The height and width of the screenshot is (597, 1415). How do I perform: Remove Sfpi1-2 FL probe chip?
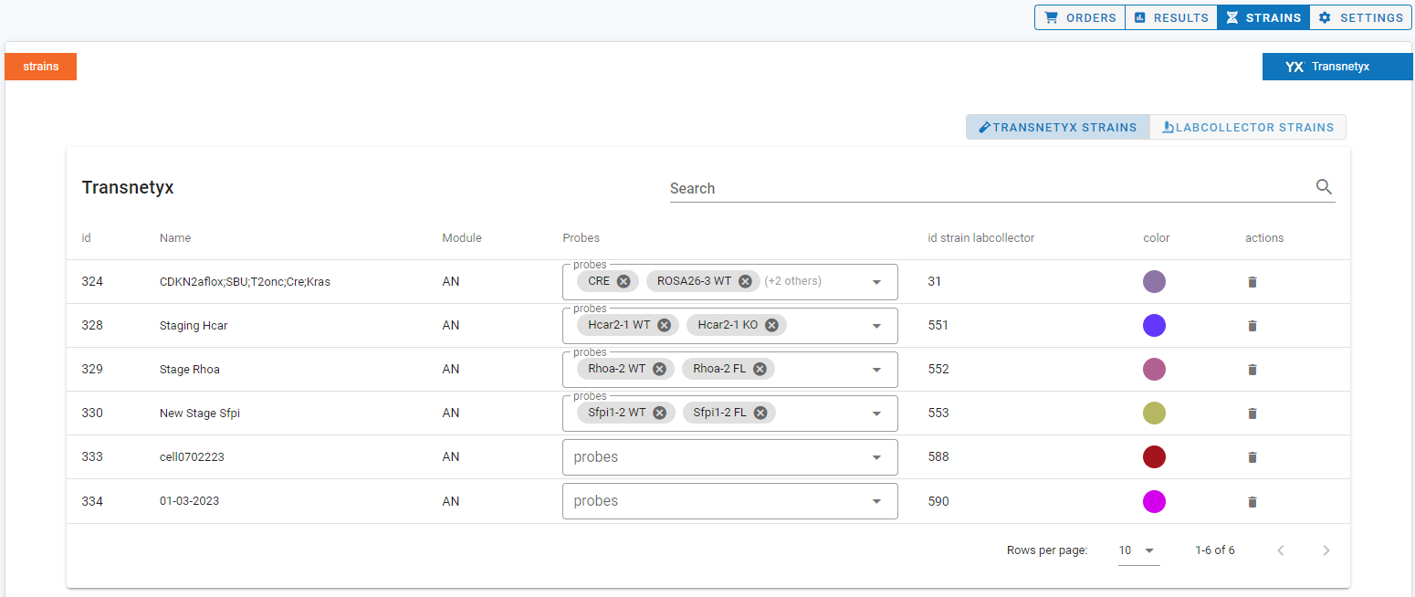pos(760,413)
